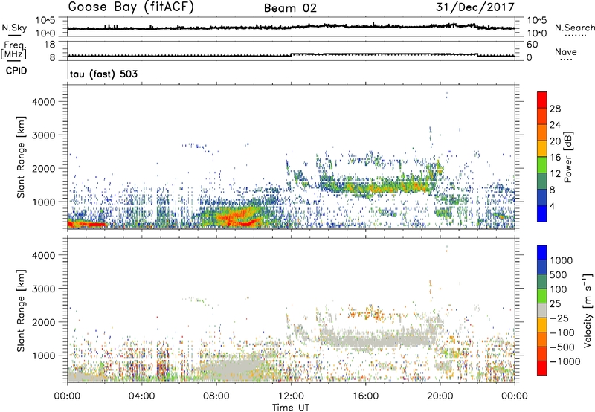Click the left '10^5' noise axis label
This screenshot has width=595, height=412.
coord(45,21)
